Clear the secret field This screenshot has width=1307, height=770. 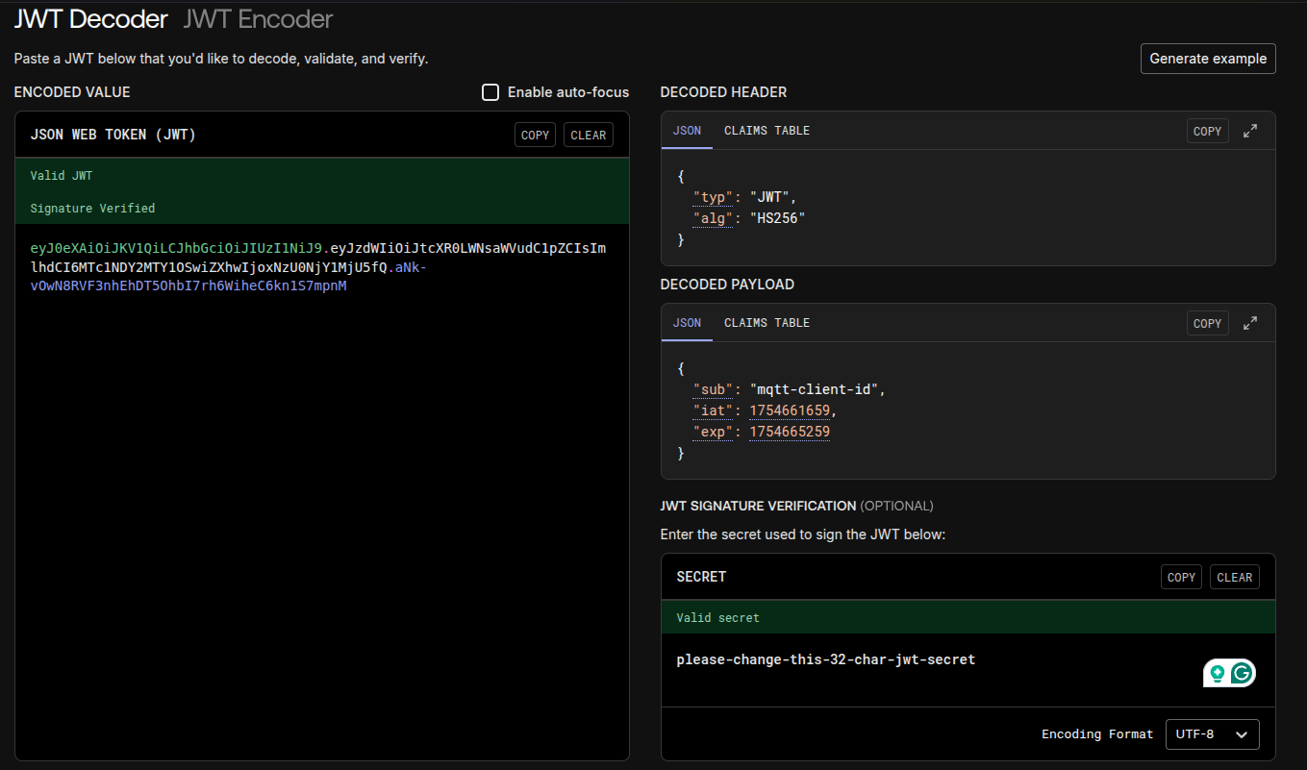[1234, 578]
